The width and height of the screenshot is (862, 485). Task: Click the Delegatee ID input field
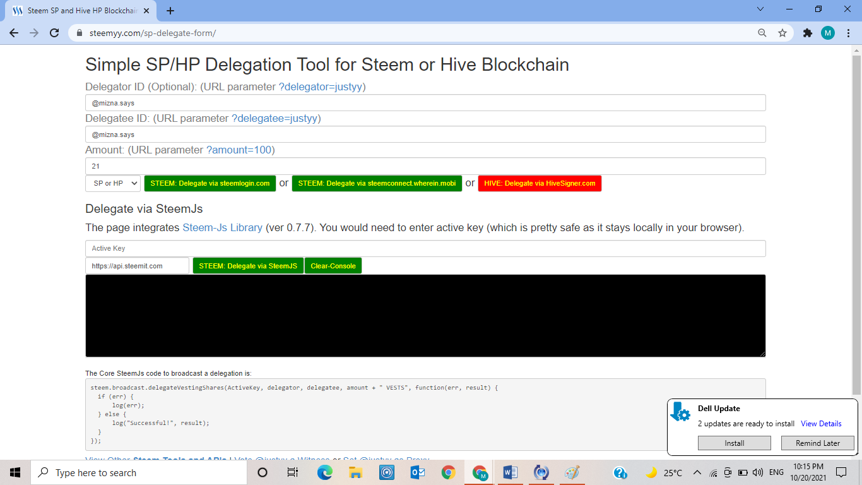(x=425, y=134)
